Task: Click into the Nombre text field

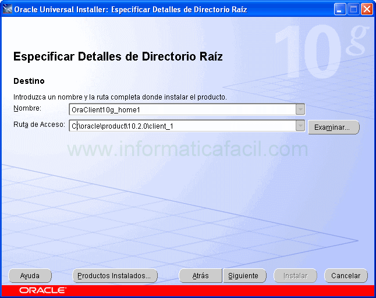Action: click(x=183, y=109)
